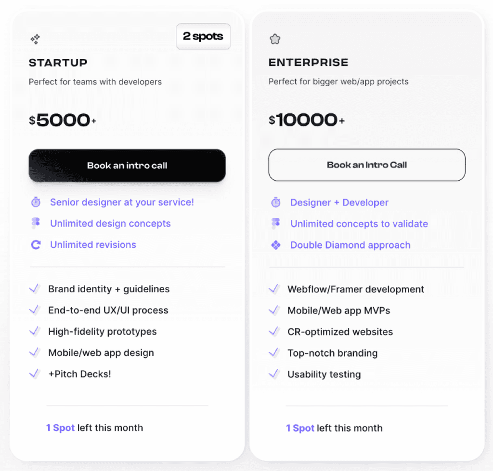Click the stopwatch icon beside Senior designer
The width and height of the screenshot is (493, 471).
[36, 202]
